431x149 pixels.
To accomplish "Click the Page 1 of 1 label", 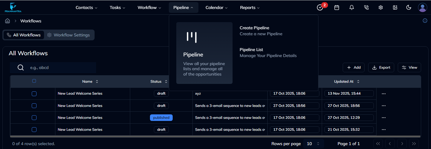I will (x=348, y=144).
